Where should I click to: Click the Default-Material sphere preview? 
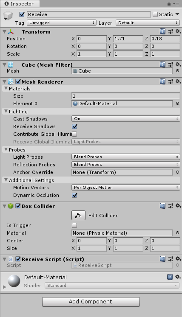[14, 281]
